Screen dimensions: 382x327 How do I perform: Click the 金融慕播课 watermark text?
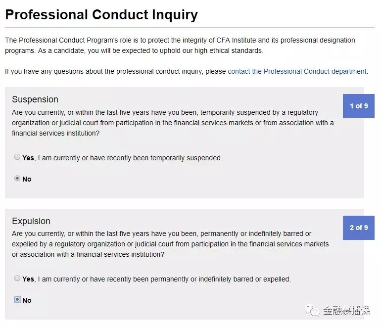click(x=346, y=311)
